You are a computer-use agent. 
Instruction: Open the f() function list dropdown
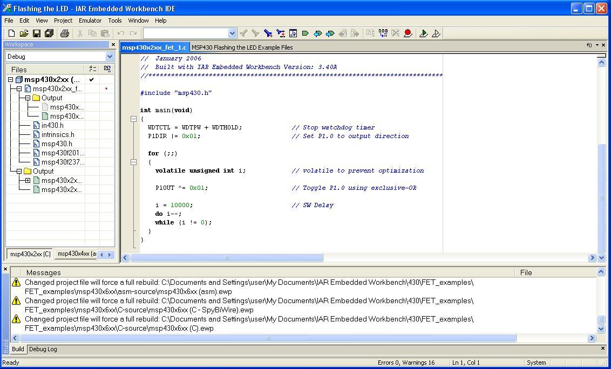coord(589,45)
